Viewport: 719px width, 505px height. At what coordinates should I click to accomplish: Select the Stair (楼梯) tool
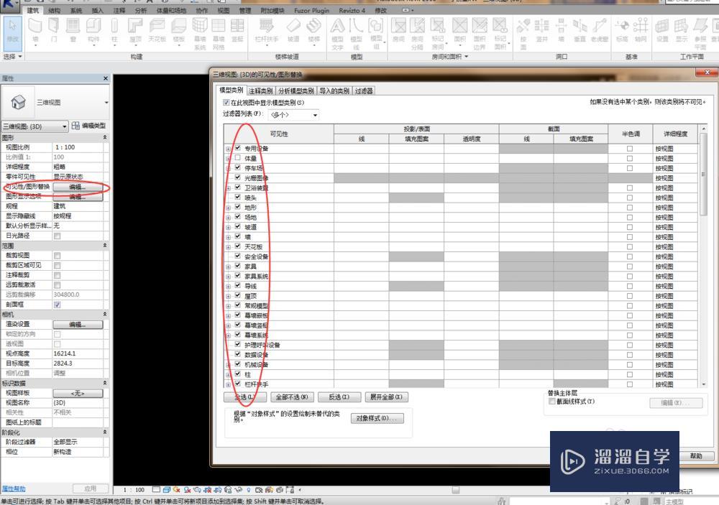pos(313,29)
